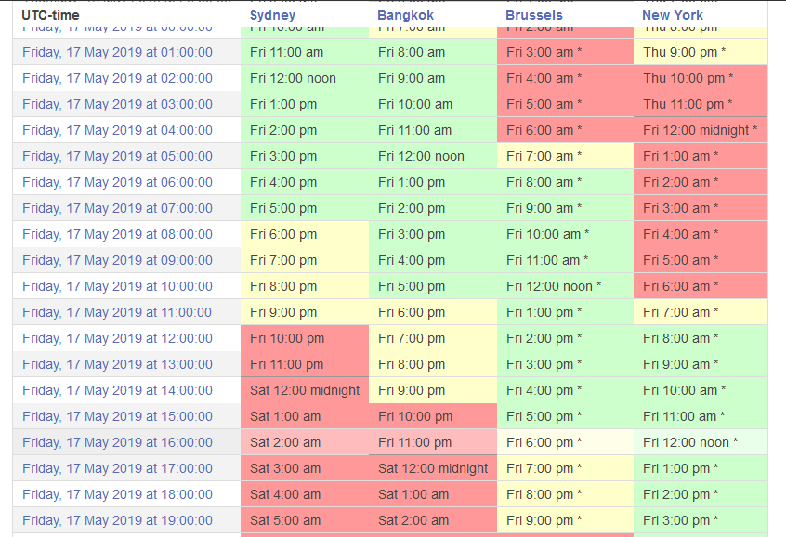This screenshot has width=786, height=537.
Task: Select the Brussels column header
Action: coord(533,15)
